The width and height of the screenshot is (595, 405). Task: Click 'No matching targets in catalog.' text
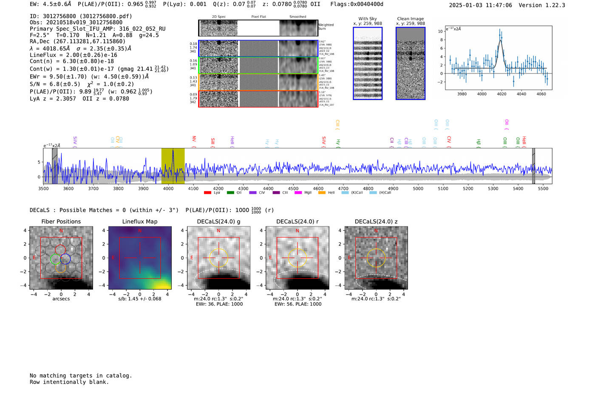[x=81, y=376]
